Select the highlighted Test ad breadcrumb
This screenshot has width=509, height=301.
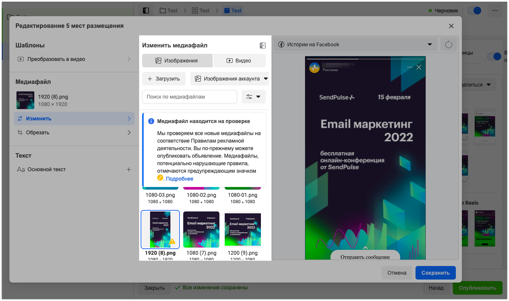pos(233,11)
